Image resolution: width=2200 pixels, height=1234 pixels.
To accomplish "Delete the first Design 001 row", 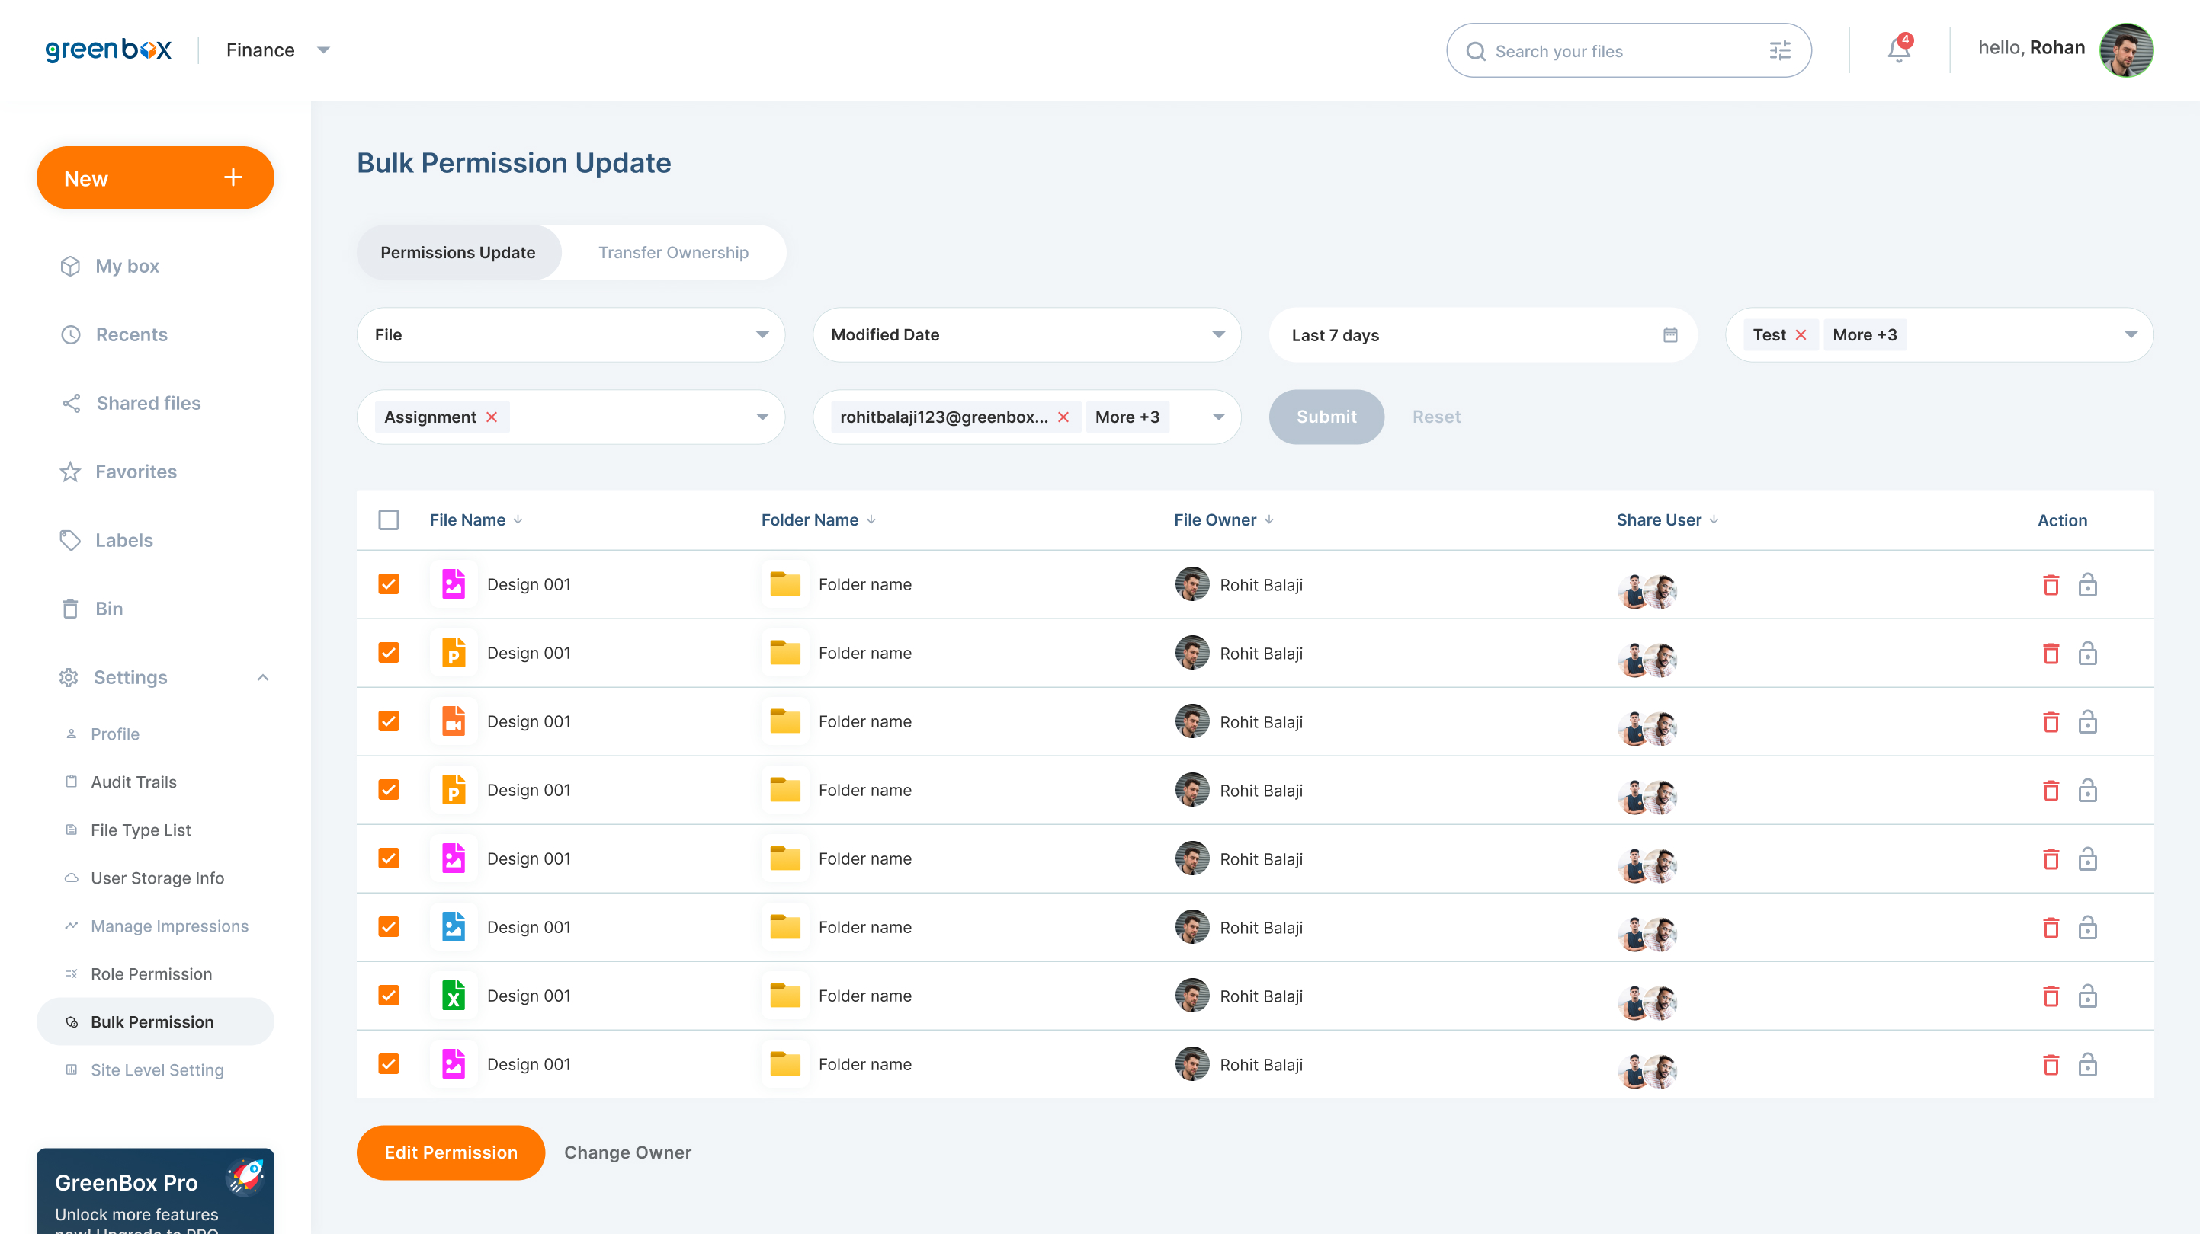I will 2050,584.
